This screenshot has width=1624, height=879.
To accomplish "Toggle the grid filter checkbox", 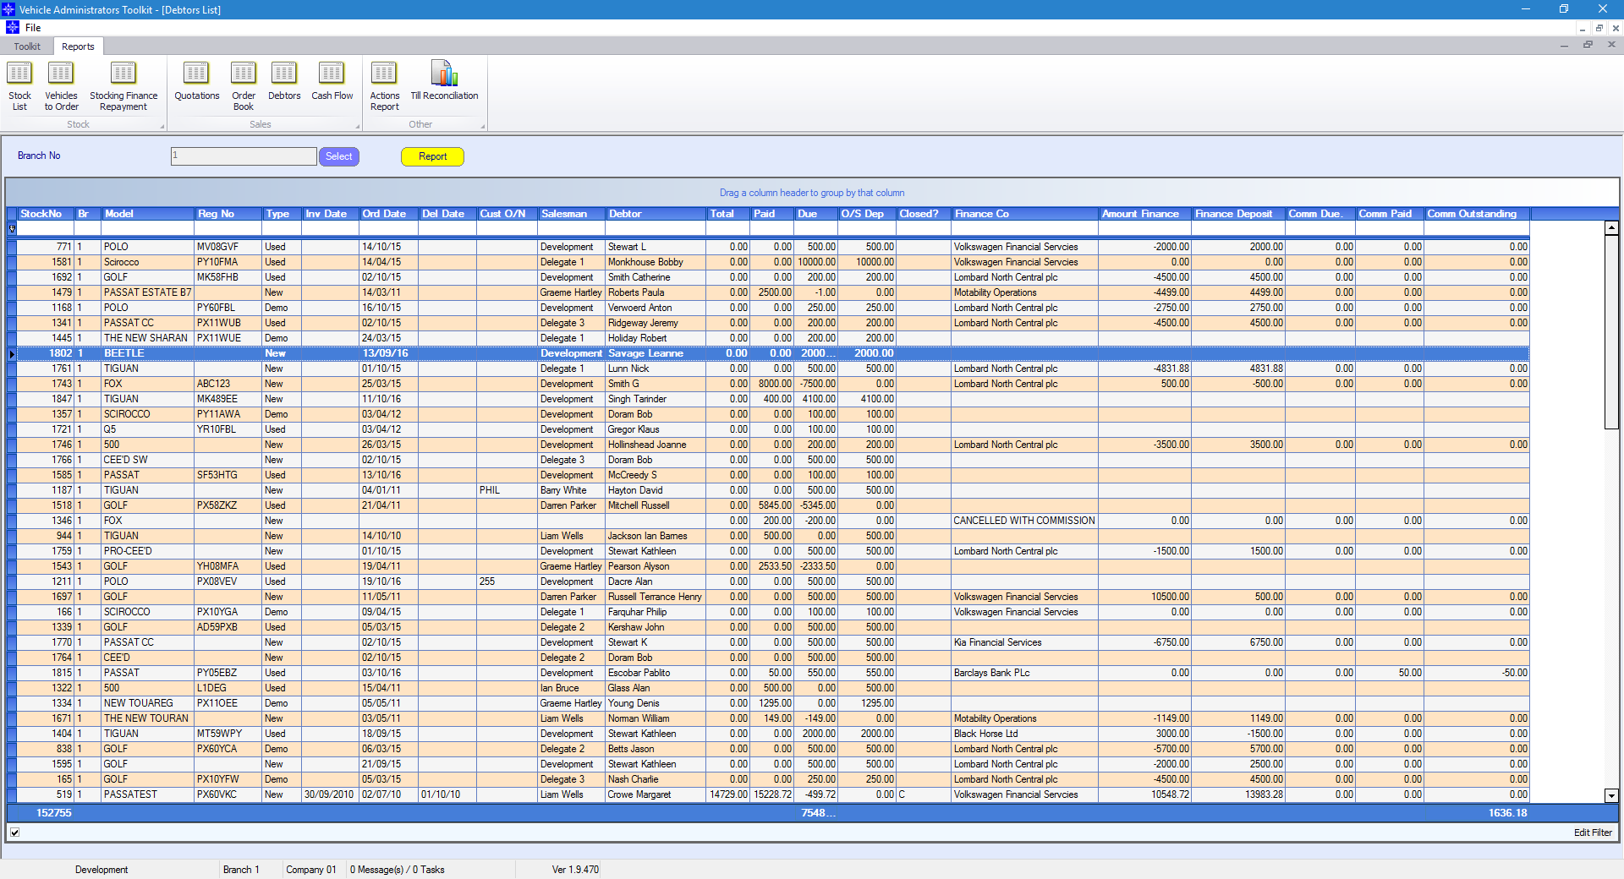I will coord(14,833).
